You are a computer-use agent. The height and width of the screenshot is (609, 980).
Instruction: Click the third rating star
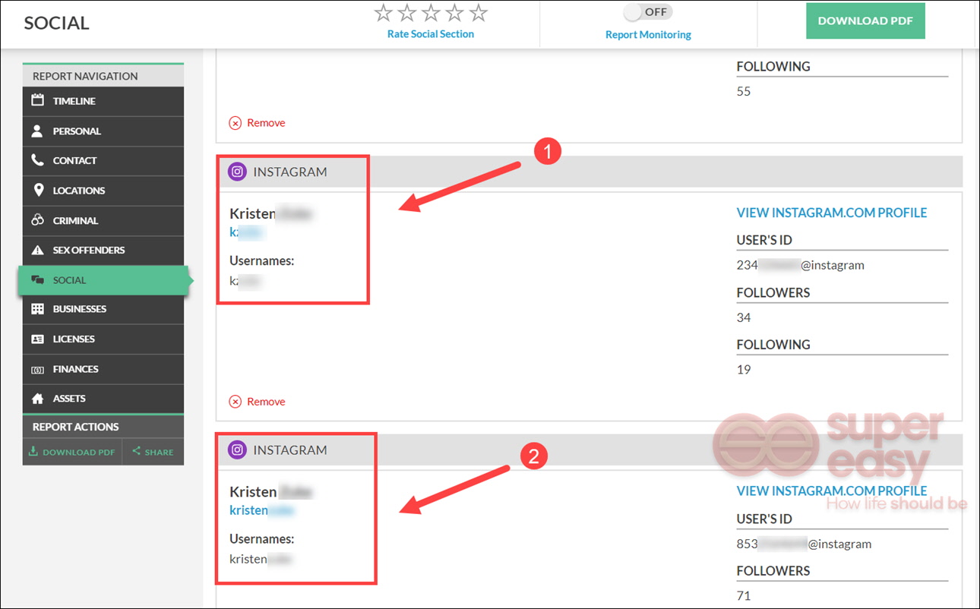pyautogui.click(x=431, y=13)
